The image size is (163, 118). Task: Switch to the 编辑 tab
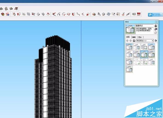pyautogui.click(x=134, y=37)
